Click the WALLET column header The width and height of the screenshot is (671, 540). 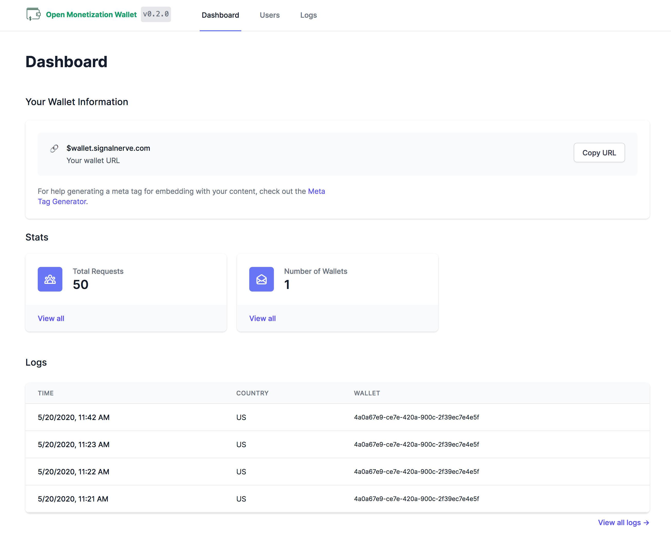pos(367,393)
